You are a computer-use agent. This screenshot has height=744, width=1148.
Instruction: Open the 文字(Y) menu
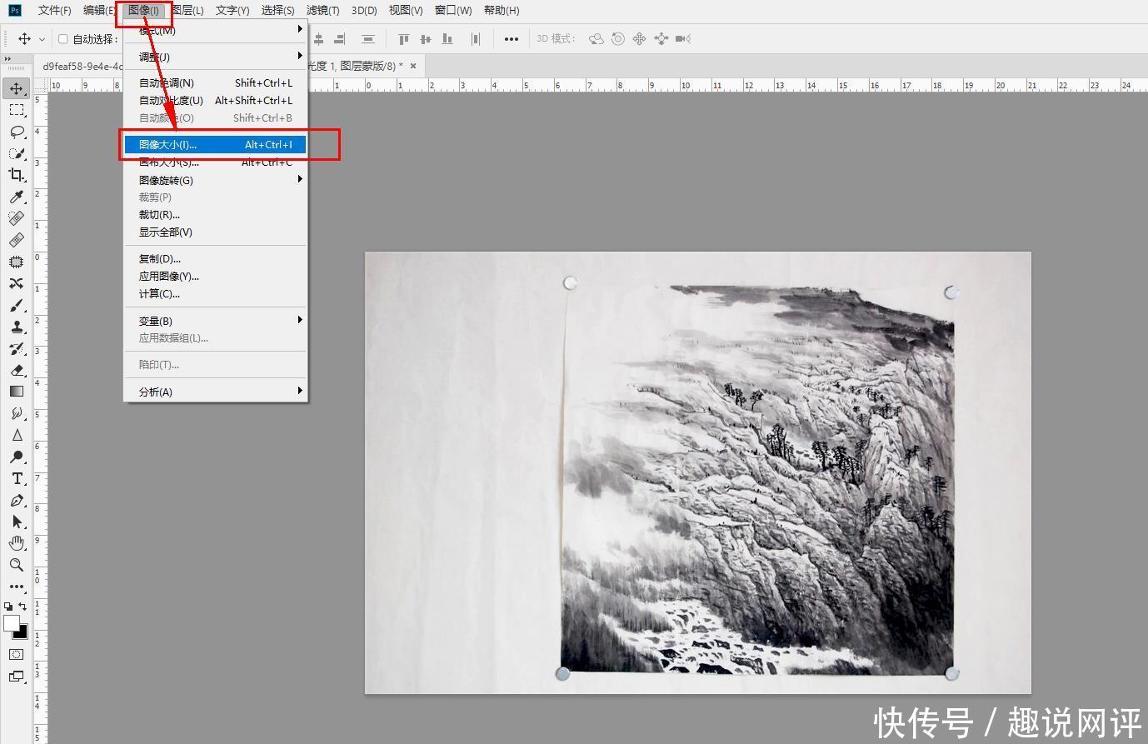[232, 10]
